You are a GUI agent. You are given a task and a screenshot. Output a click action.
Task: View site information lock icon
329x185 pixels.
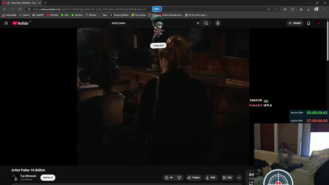[x=29, y=9]
